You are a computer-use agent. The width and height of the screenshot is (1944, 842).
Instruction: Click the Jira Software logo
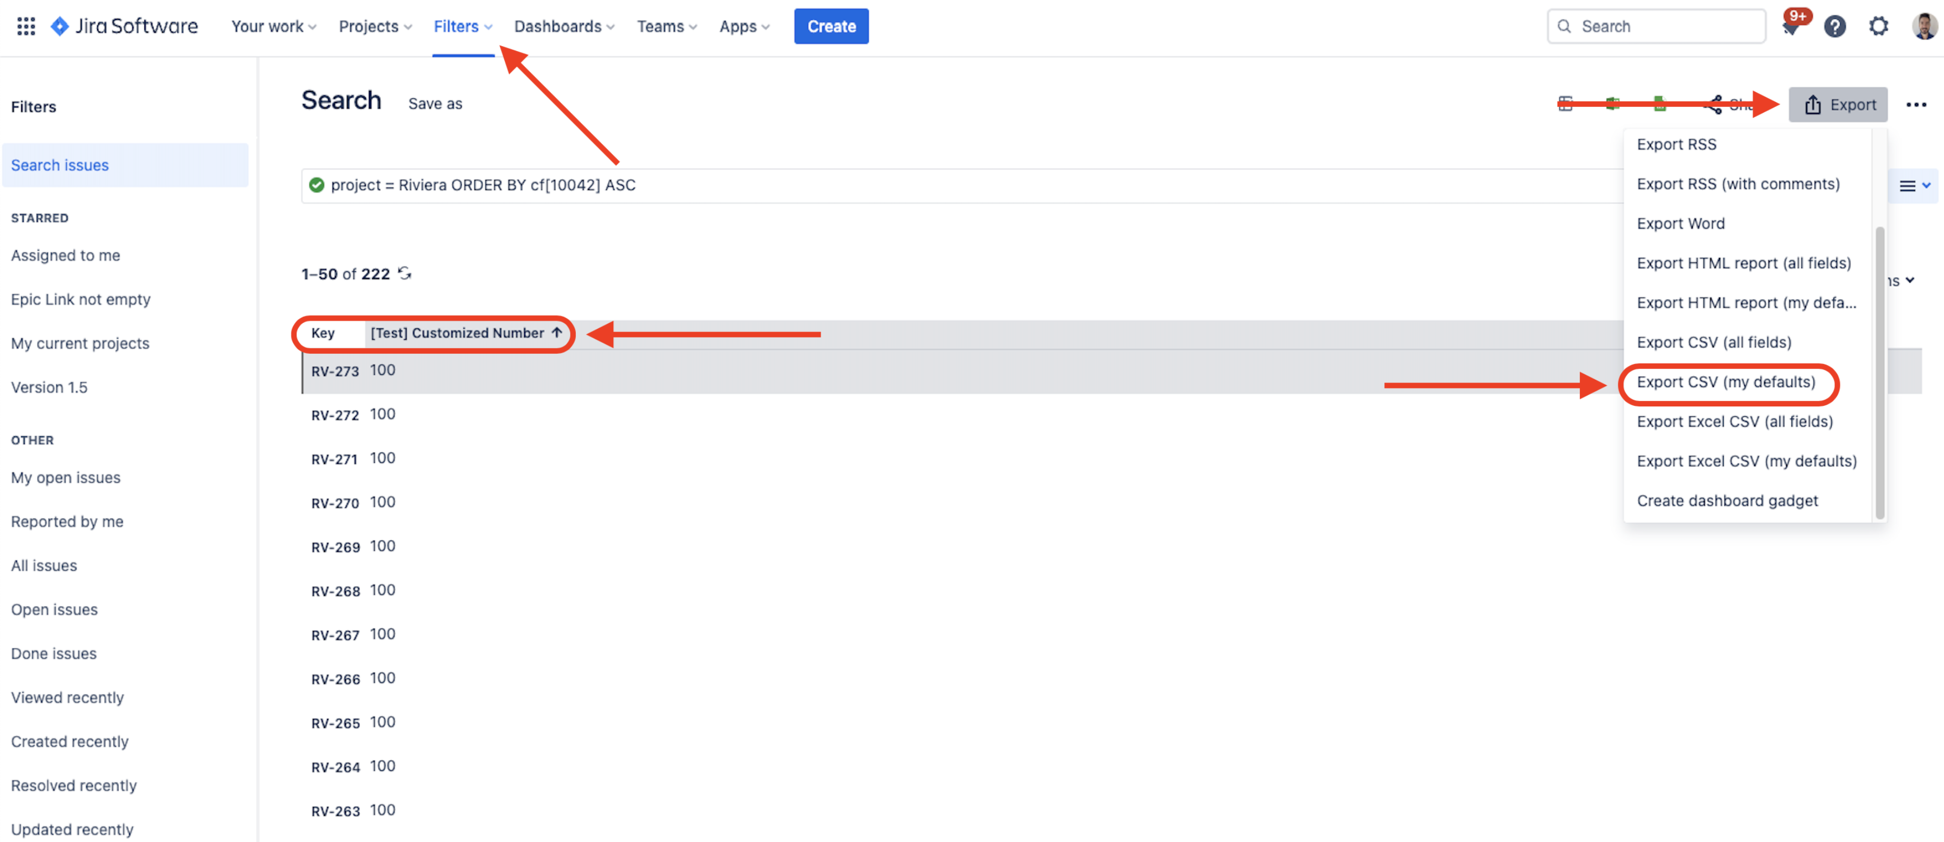coord(124,27)
